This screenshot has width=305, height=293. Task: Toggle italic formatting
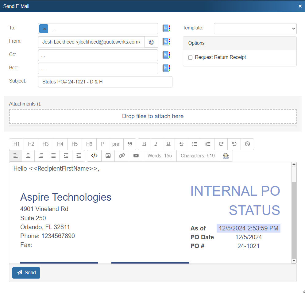(x=156, y=144)
